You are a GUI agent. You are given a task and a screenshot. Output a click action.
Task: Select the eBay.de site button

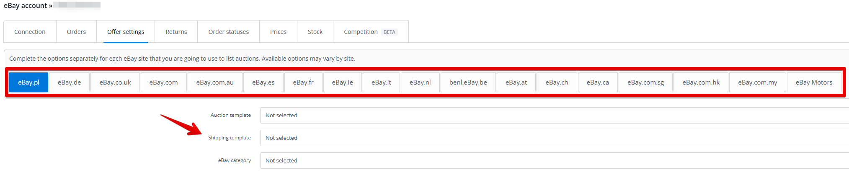click(69, 82)
